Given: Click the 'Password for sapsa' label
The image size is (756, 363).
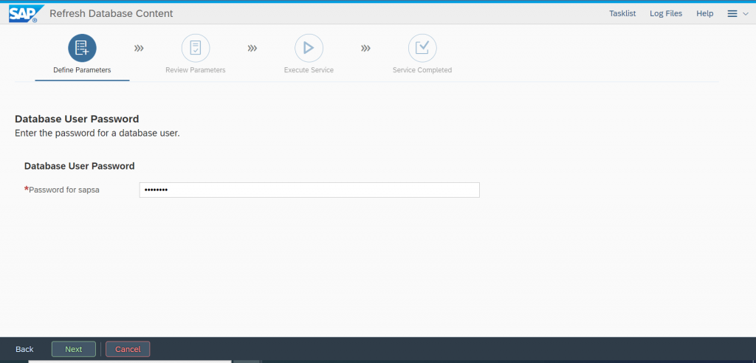Looking at the screenshot, I should (x=64, y=190).
